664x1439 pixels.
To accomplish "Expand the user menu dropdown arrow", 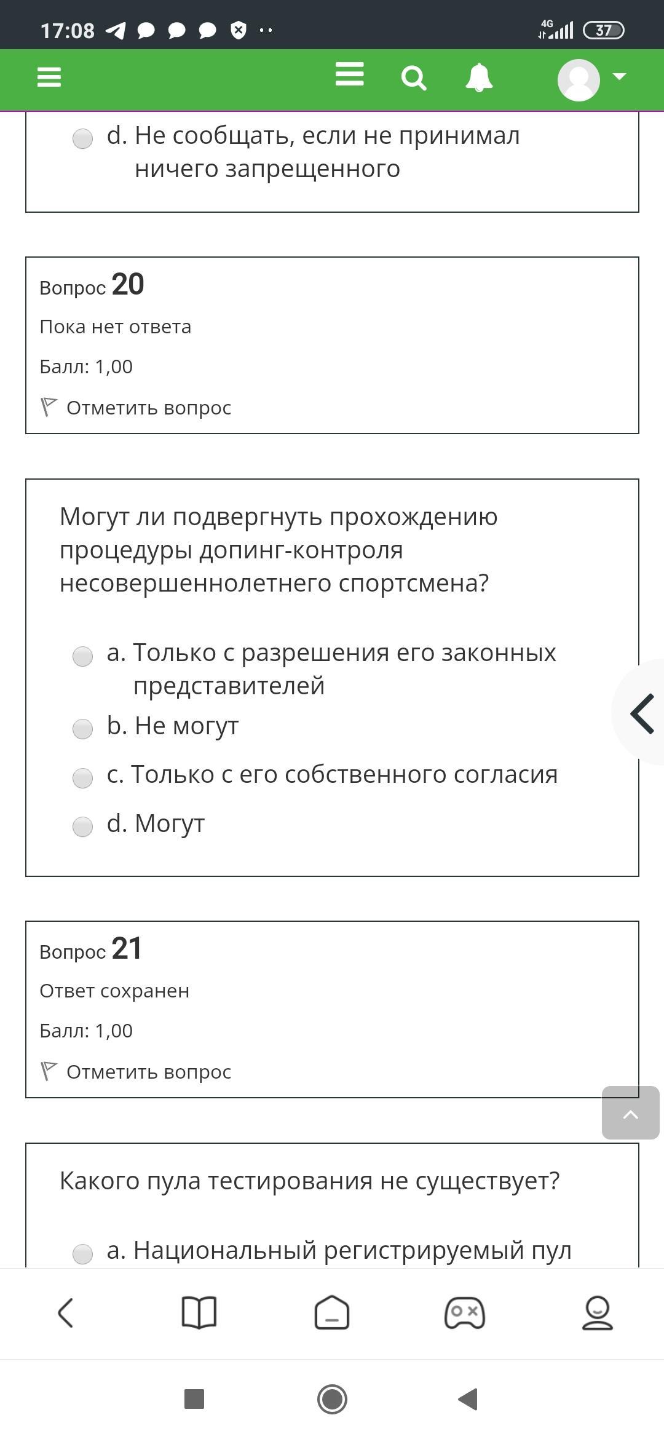I will [619, 77].
